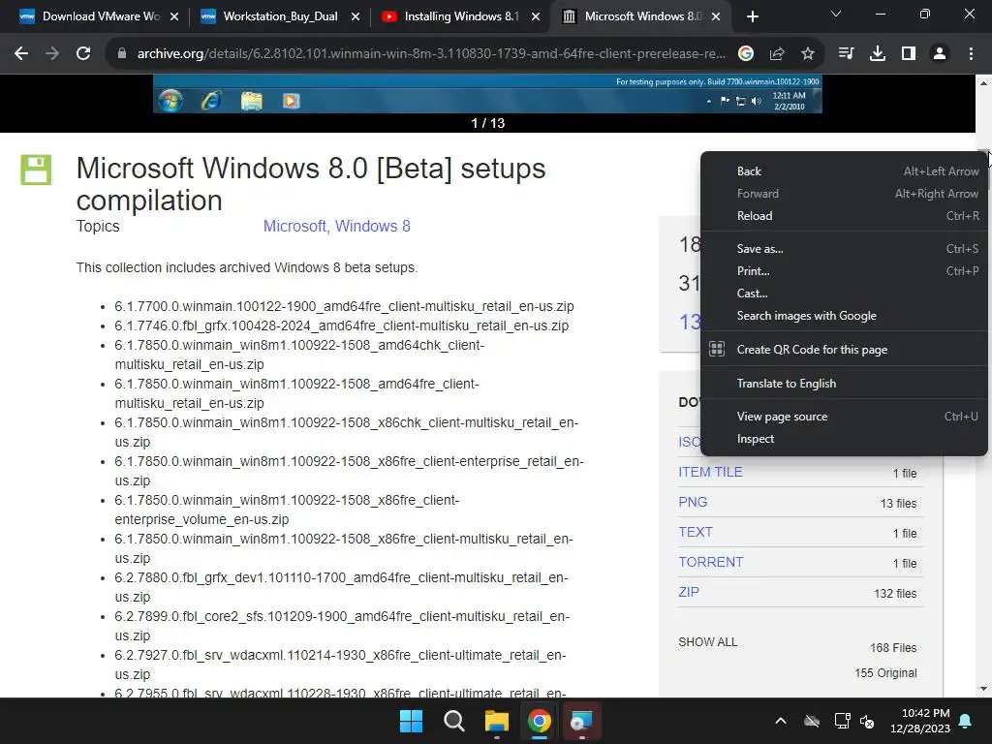Open the Windows 8 topic link

pyautogui.click(x=373, y=226)
